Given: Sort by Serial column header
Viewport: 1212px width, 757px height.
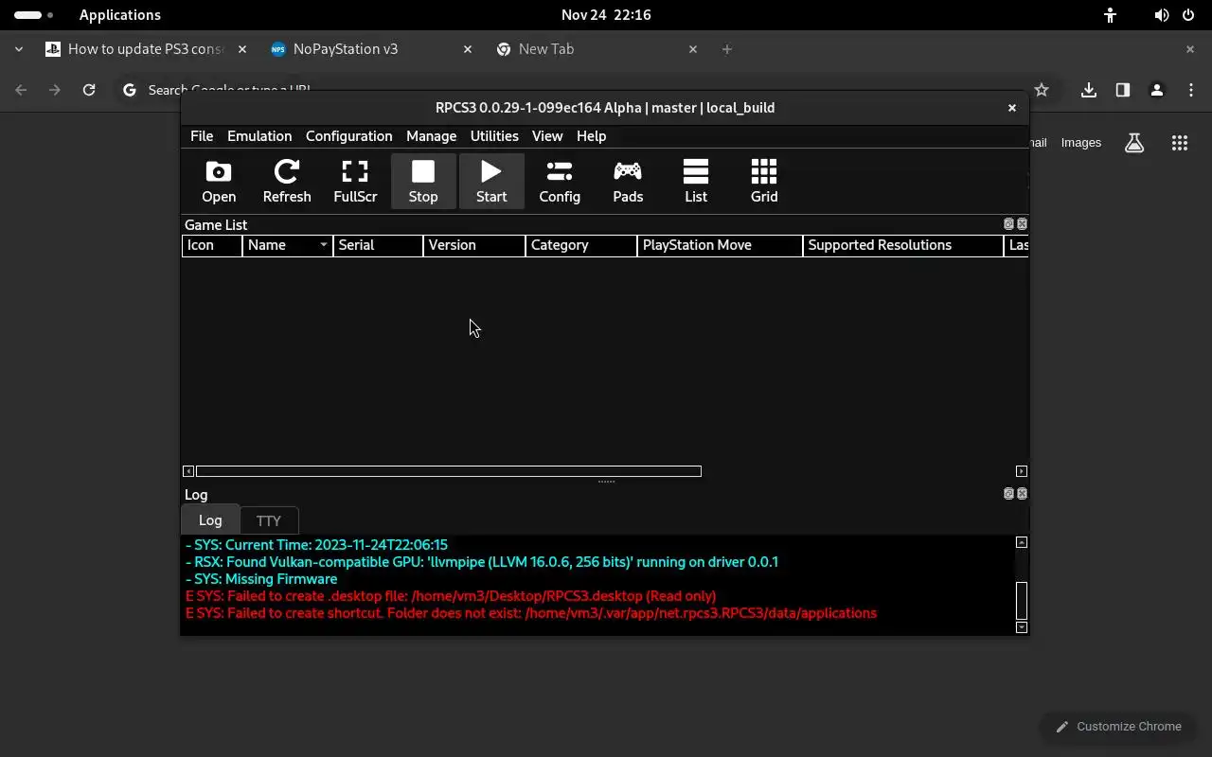Looking at the screenshot, I should click(378, 245).
